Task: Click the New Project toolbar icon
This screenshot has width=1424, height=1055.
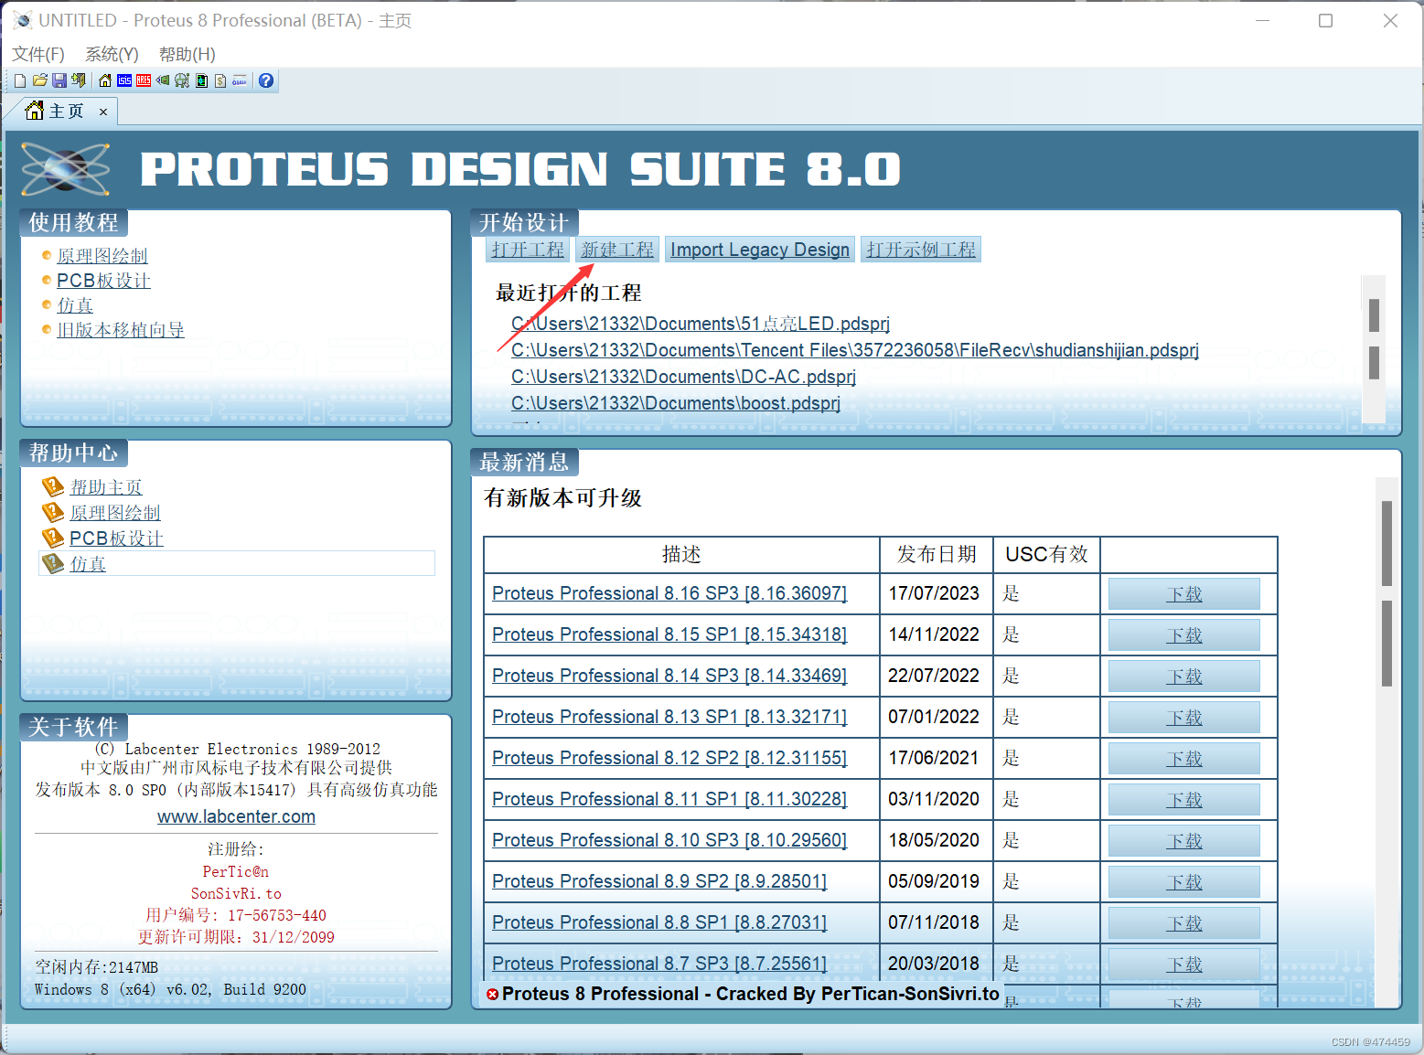Action: 20,80
